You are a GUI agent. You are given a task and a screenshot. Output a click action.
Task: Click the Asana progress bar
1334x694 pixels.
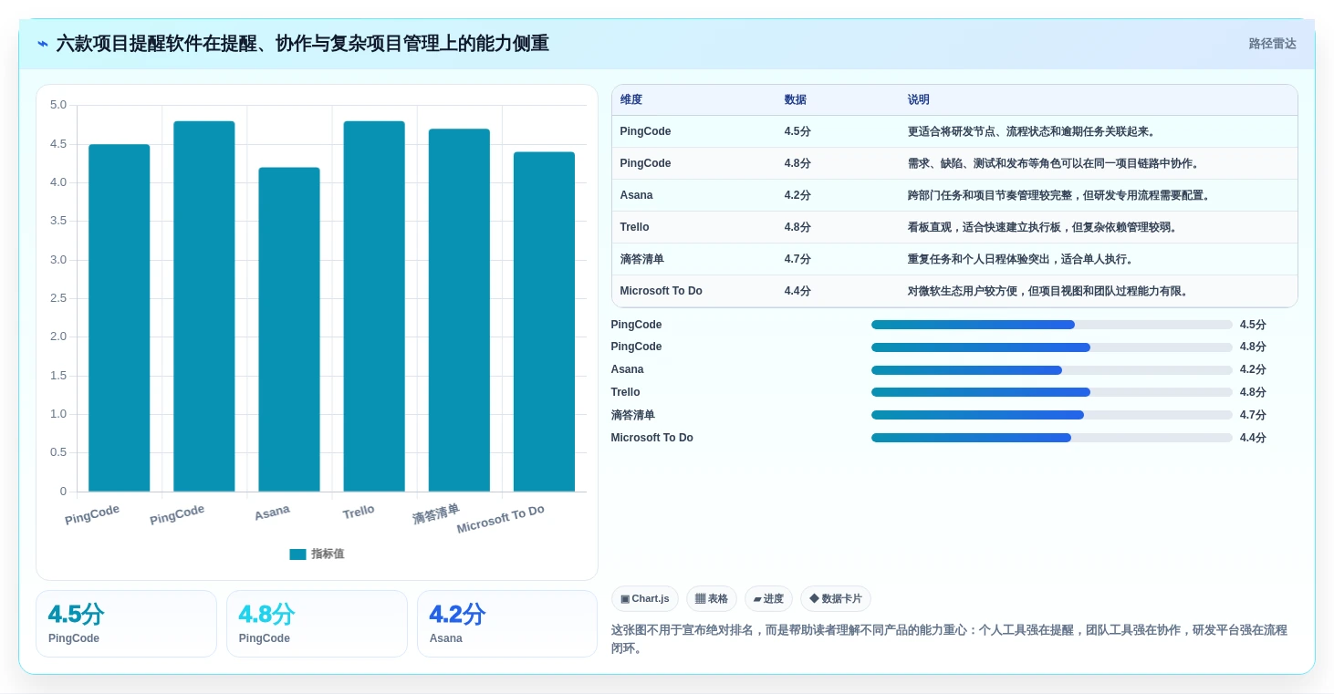point(1052,370)
